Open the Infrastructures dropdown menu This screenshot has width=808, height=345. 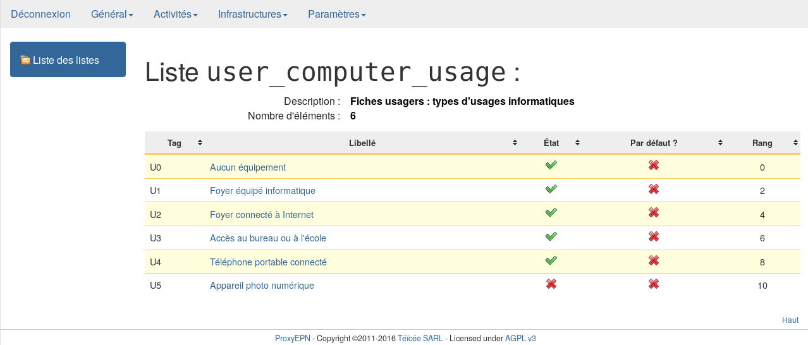[253, 14]
